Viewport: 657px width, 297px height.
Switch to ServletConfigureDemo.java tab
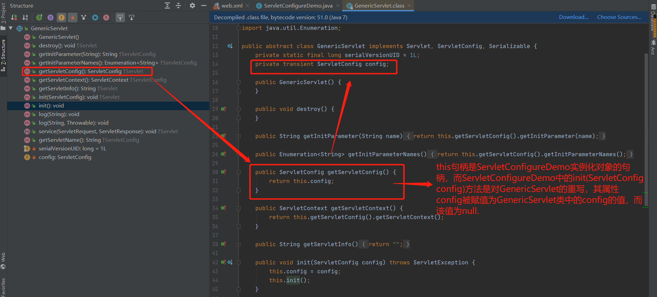click(x=298, y=6)
